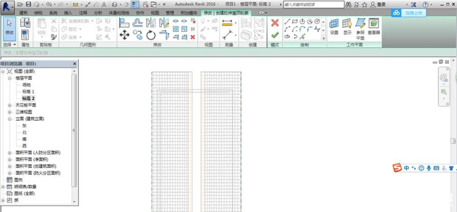Open the 注释 ribbon tab
This screenshot has height=212, width=457.
pyautogui.click(x=83, y=13)
